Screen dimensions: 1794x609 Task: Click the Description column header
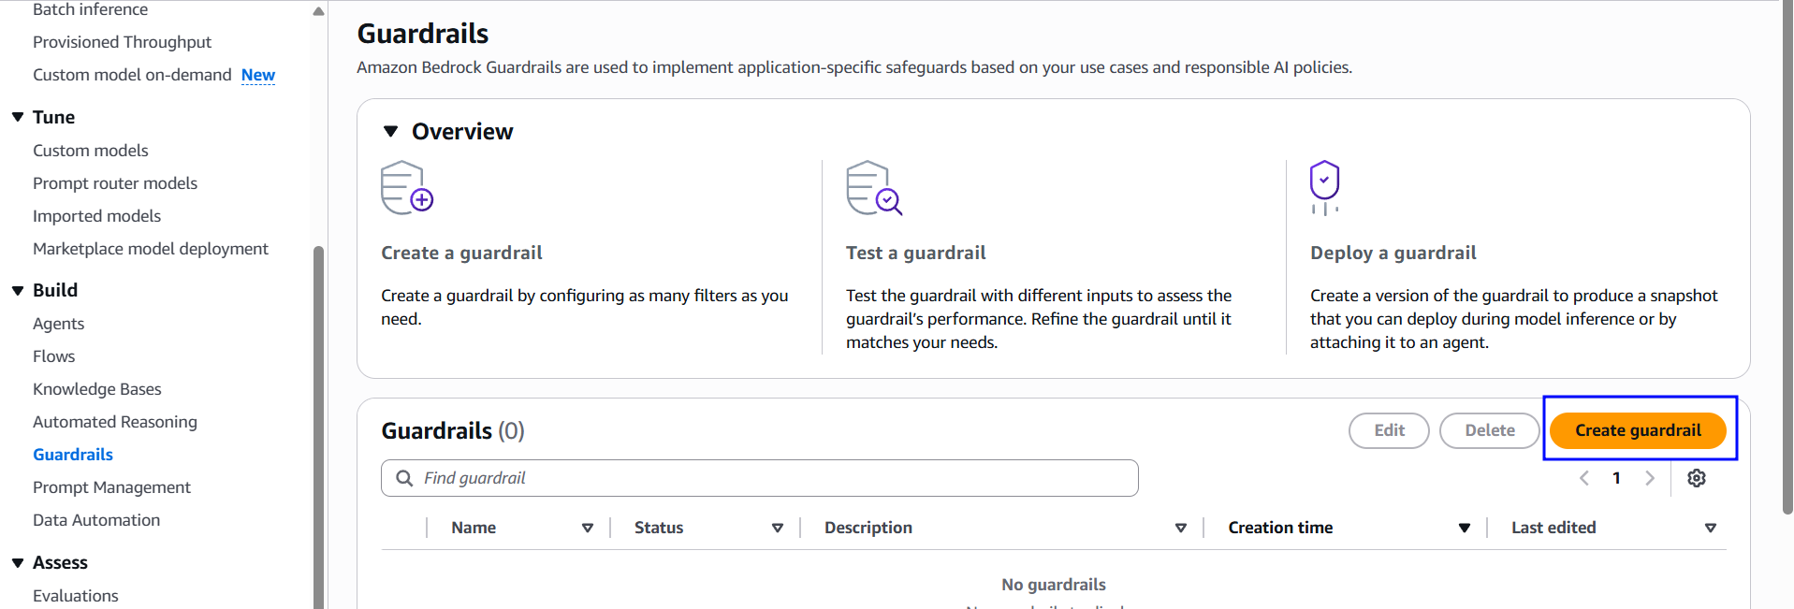coord(868,528)
